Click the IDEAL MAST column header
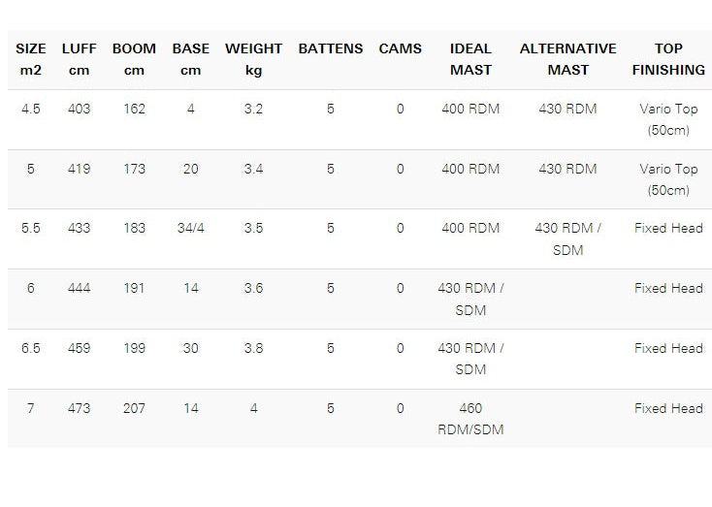Viewport: 712px width, 507px height. (470, 59)
